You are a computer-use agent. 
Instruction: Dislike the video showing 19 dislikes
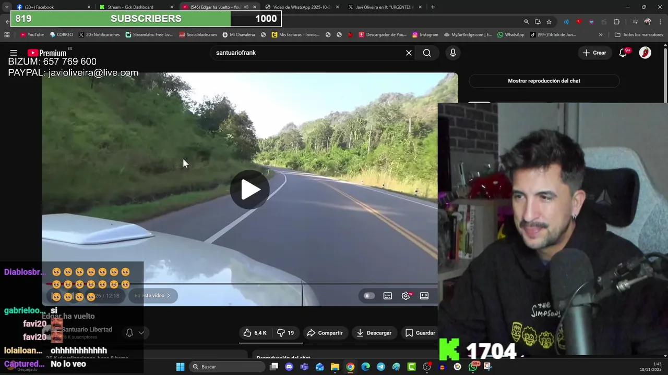[285, 333]
